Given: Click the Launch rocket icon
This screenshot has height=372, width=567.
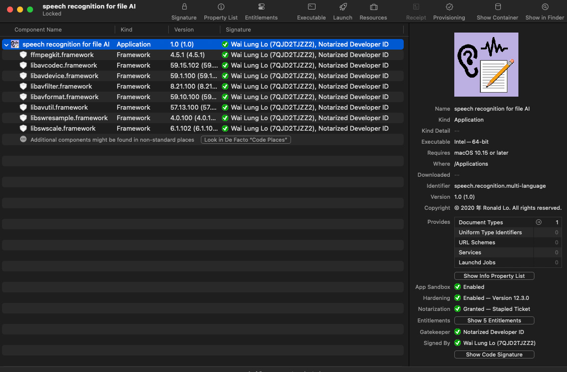Looking at the screenshot, I should coord(343,7).
